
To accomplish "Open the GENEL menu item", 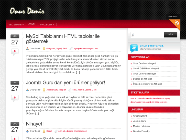I will (32, 24).
